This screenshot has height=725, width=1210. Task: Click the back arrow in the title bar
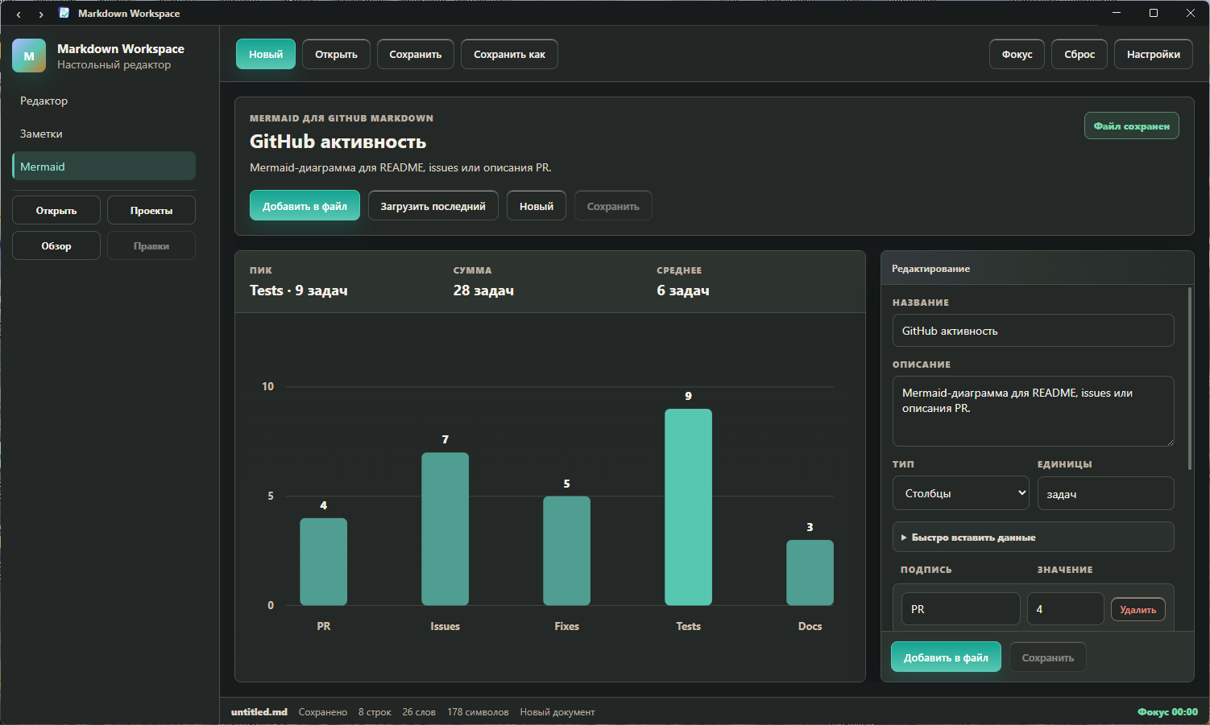[19, 14]
